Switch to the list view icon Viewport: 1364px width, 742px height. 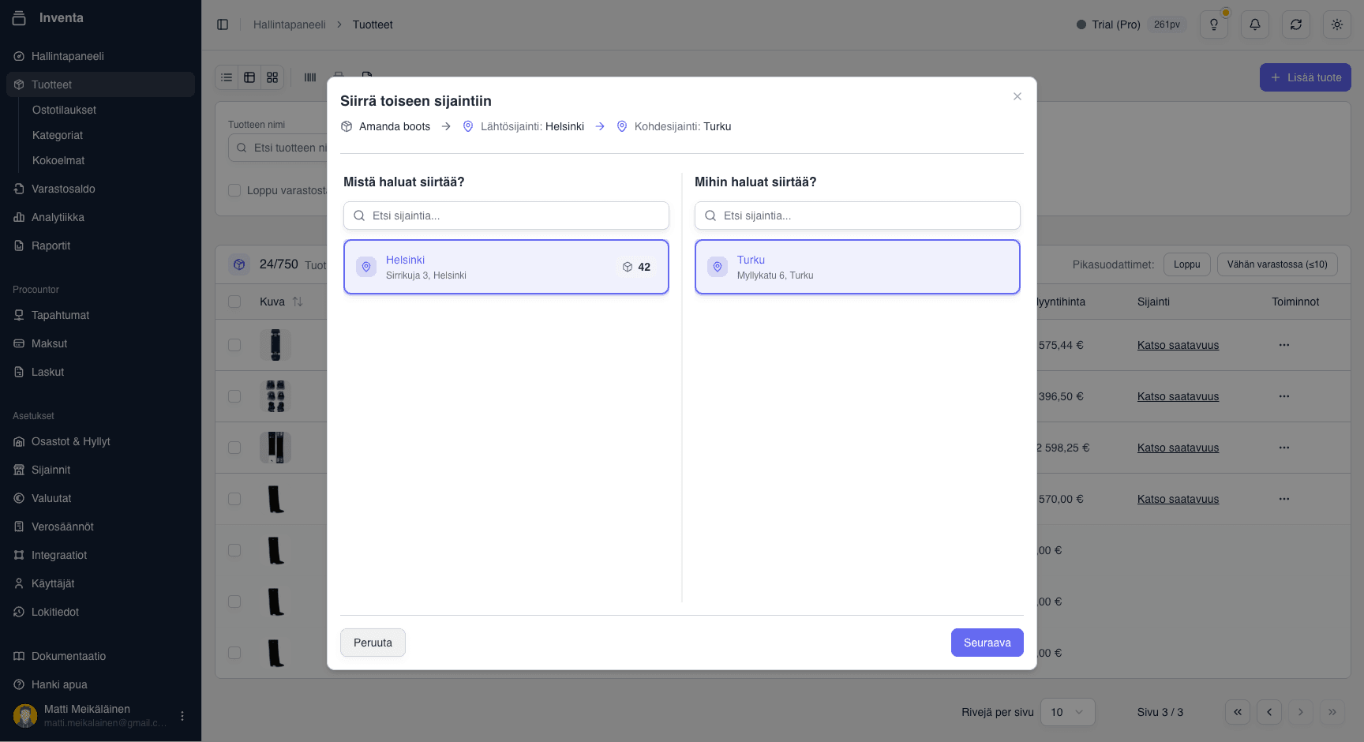pos(227,77)
